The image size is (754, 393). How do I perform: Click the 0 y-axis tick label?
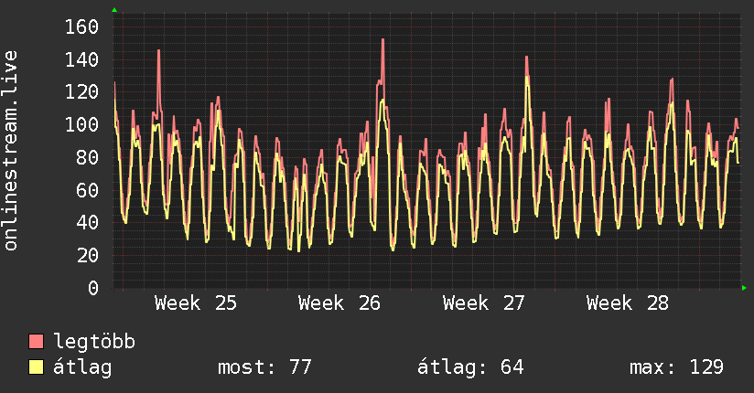(x=93, y=288)
